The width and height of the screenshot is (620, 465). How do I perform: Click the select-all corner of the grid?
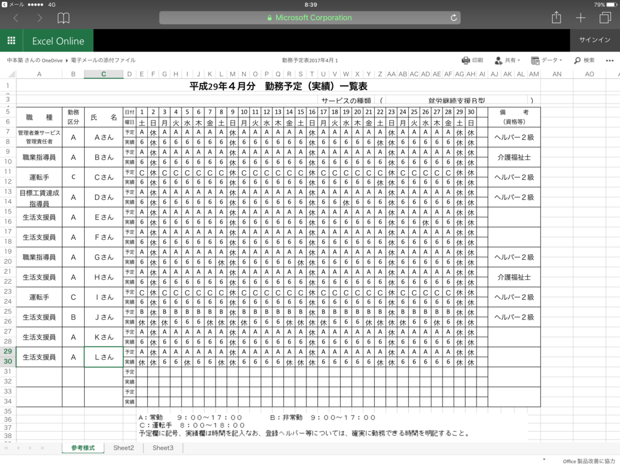tap(11, 74)
